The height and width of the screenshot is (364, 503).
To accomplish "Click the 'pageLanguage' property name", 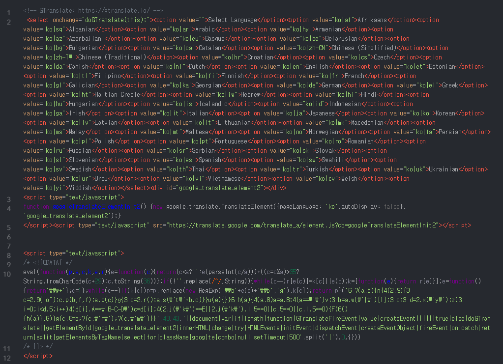I will (x=299, y=207).
